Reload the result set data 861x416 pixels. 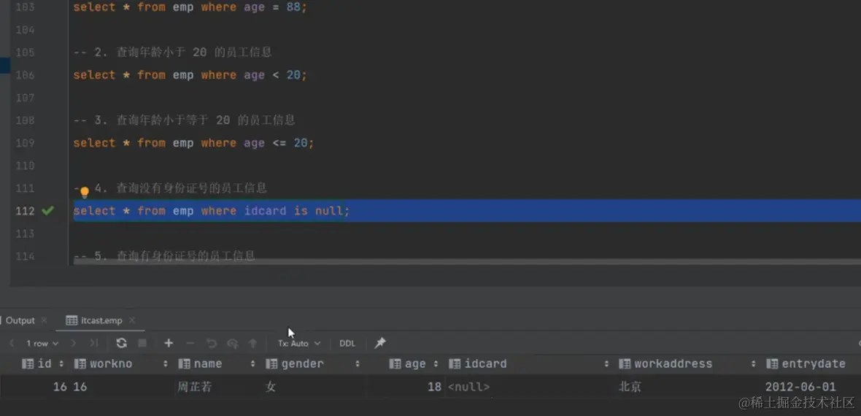click(121, 343)
